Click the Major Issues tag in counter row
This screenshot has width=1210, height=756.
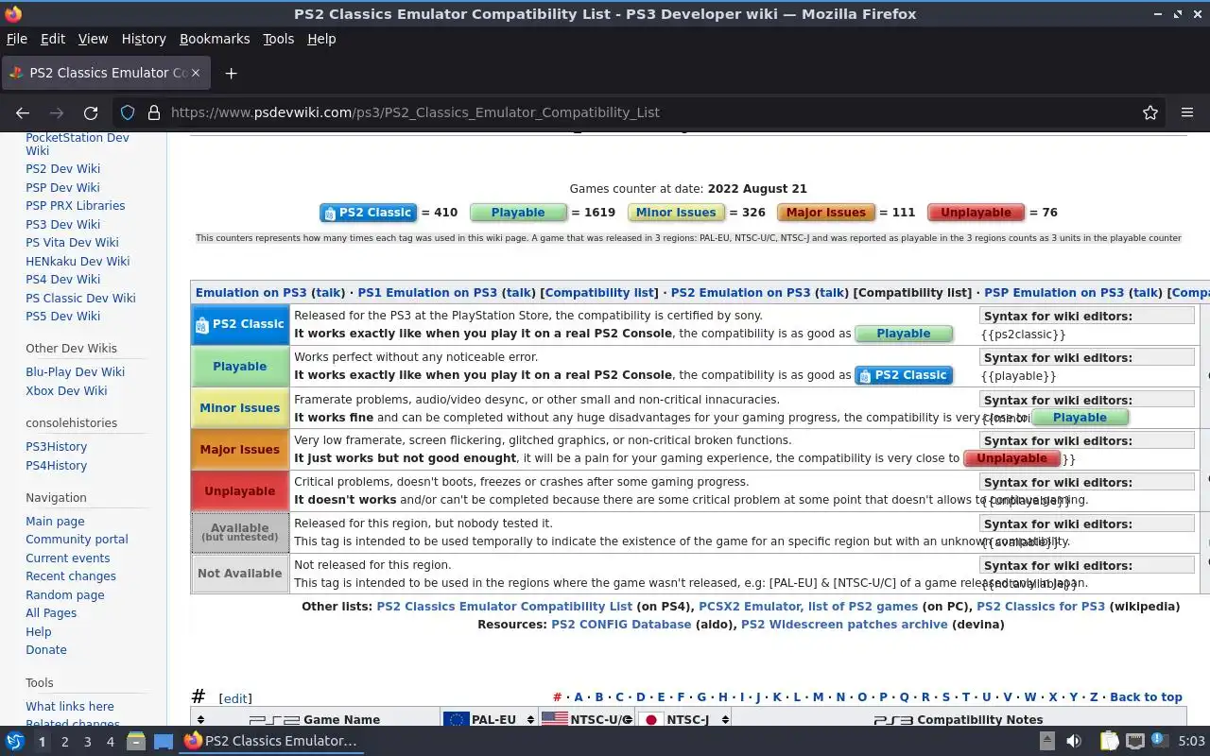[x=825, y=213]
